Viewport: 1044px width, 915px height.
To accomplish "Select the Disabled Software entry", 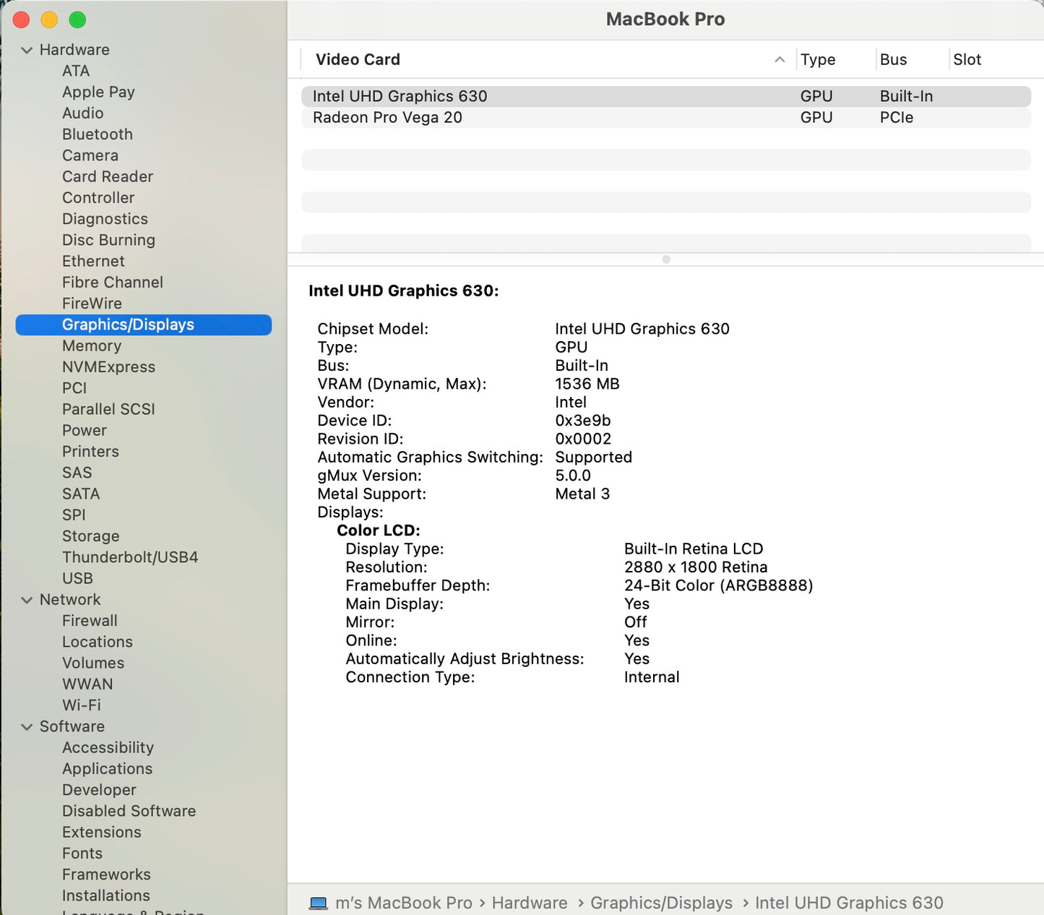I will tap(129, 811).
